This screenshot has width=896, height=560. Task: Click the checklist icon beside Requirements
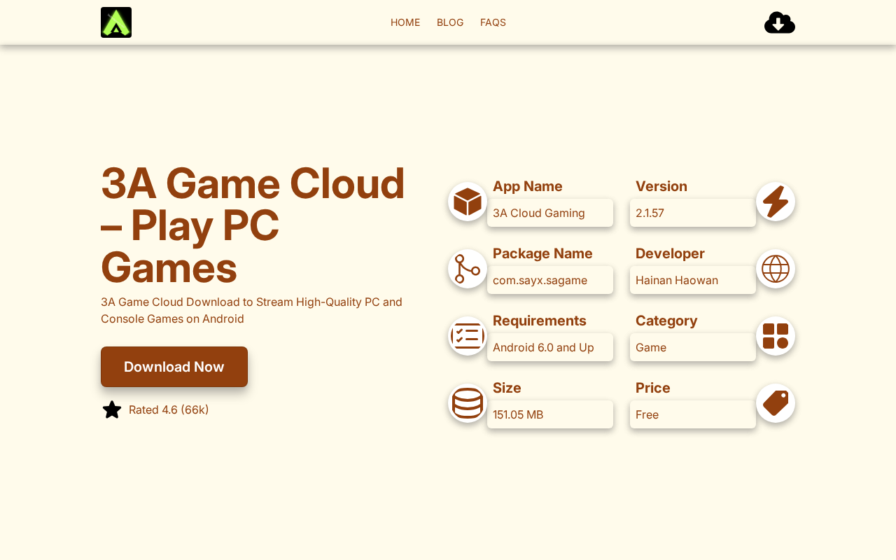(468, 336)
